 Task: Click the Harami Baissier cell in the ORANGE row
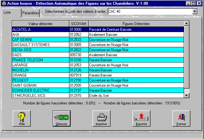[x=136, y=75]
